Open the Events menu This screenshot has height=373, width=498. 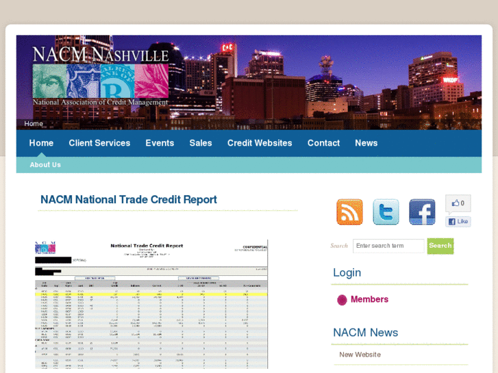point(160,143)
